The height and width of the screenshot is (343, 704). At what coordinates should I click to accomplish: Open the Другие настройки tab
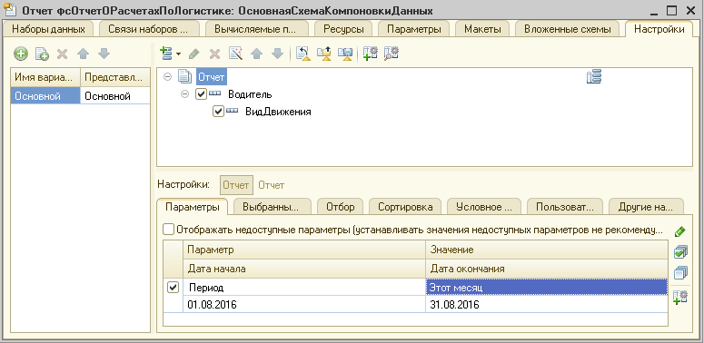(x=646, y=207)
